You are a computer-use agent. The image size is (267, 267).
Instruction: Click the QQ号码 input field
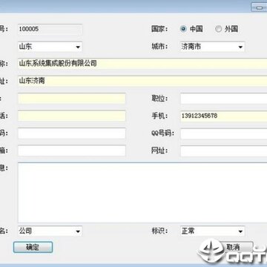click(224, 133)
